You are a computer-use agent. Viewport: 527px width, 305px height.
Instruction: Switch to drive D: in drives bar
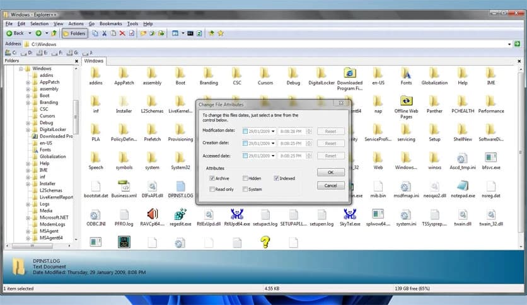coord(26,53)
